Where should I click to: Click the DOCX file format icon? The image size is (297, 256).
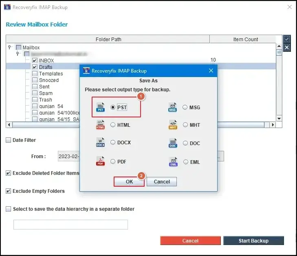coord(100,142)
